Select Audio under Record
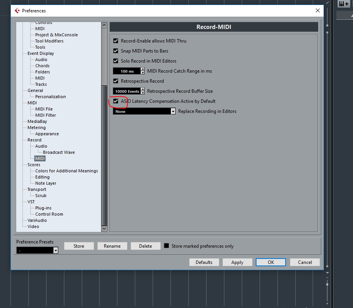Image resolution: width=353 pixels, height=308 pixels. [x=41, y=146]
